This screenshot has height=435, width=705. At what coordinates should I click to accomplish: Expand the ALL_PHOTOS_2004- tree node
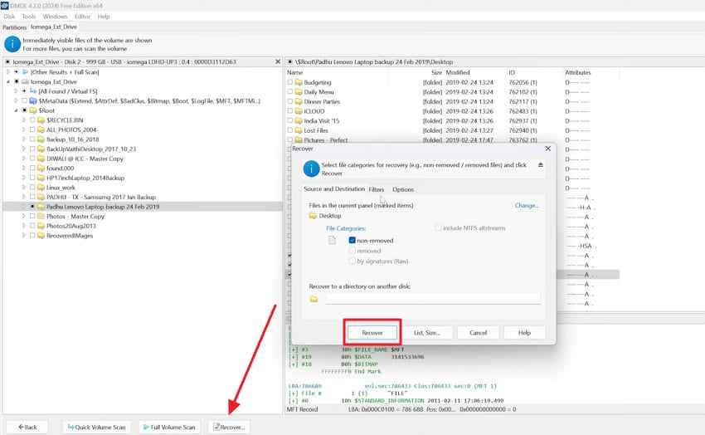pyautogui.click(x=24, y=130)
